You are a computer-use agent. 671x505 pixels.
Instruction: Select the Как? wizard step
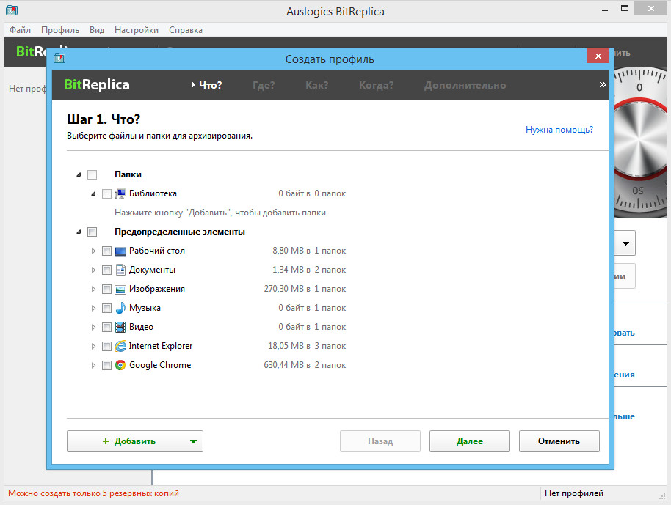click(316, 85)
